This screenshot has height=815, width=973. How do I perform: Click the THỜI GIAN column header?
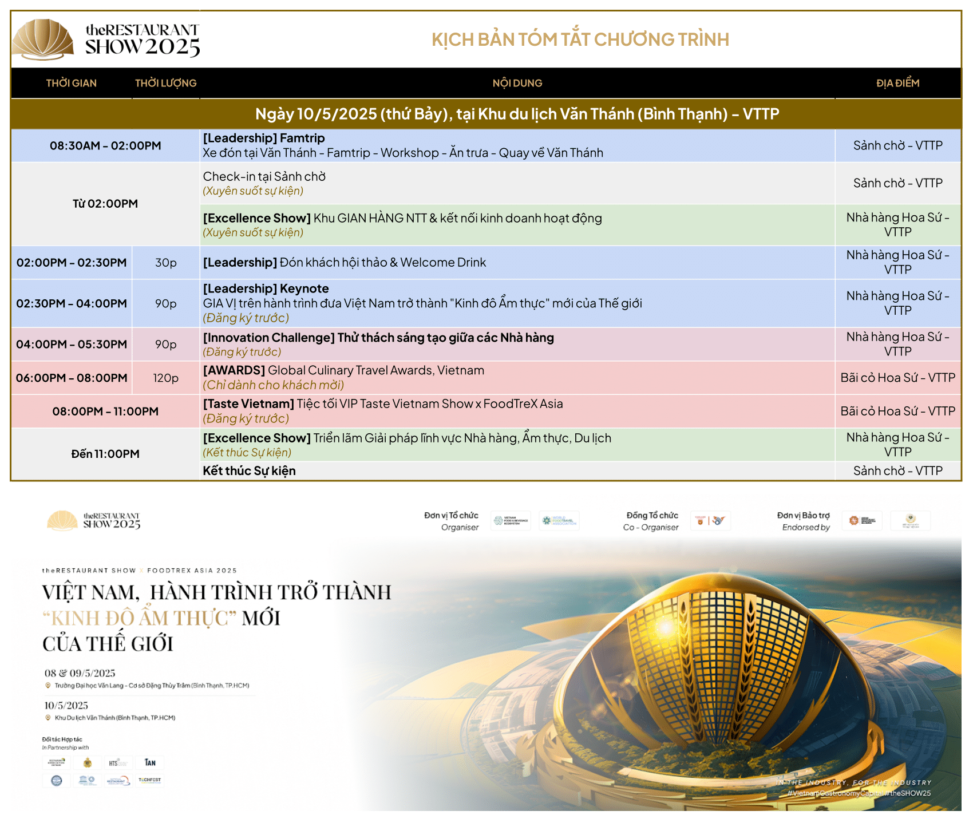point(72,84)
